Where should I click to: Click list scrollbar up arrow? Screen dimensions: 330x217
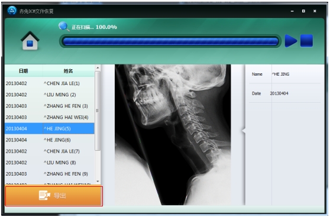(x=98, y=67)
